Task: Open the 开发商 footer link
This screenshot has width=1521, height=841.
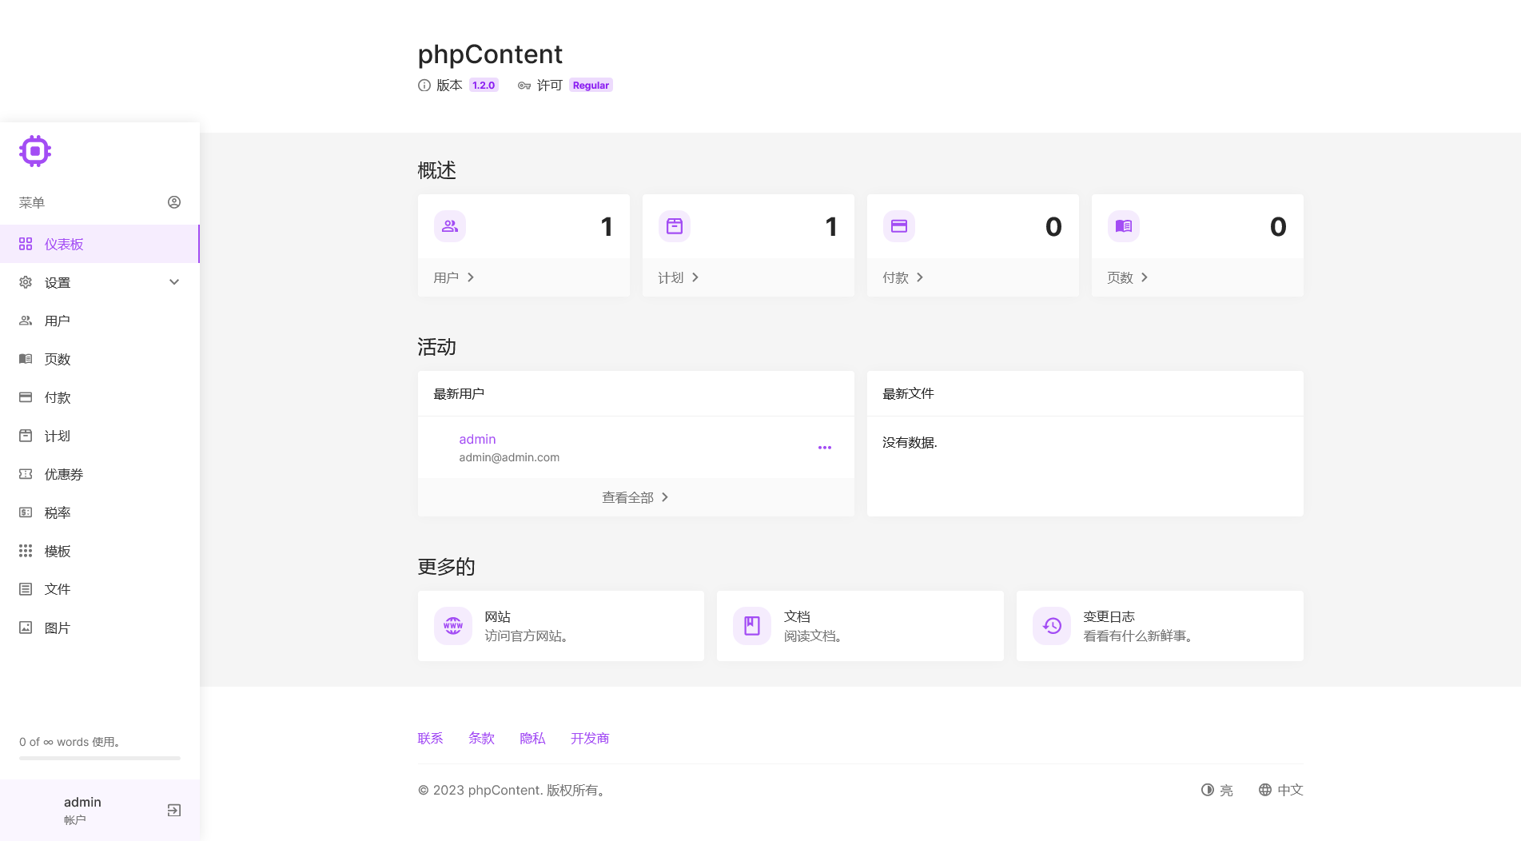Action: (590, 739)
